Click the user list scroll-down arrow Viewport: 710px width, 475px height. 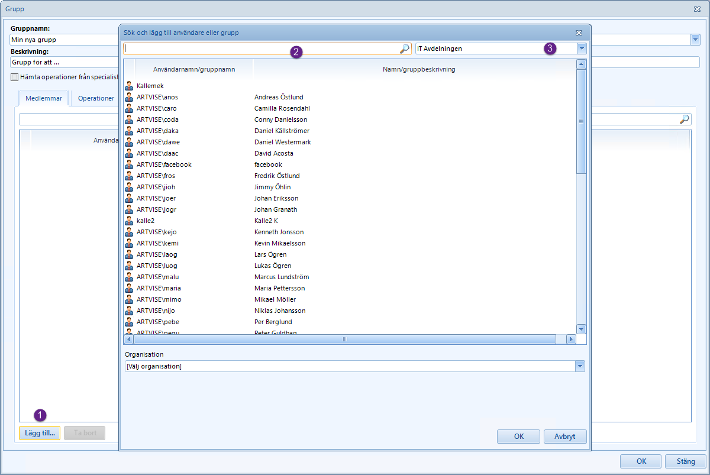(x=581, y=329)
